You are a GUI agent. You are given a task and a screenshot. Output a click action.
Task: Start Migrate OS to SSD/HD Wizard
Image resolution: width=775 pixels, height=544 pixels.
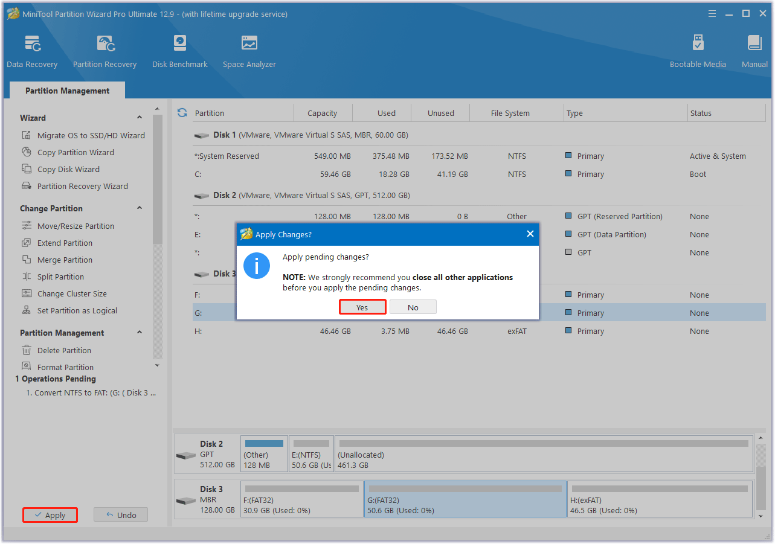tap(83, 135)
